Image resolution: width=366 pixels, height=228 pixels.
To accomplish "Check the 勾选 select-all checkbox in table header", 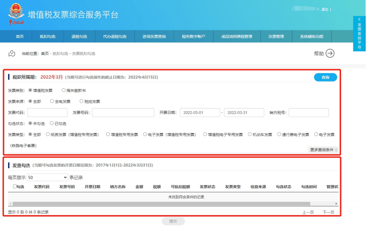I will pyautogui.click(x=15, y=187).
